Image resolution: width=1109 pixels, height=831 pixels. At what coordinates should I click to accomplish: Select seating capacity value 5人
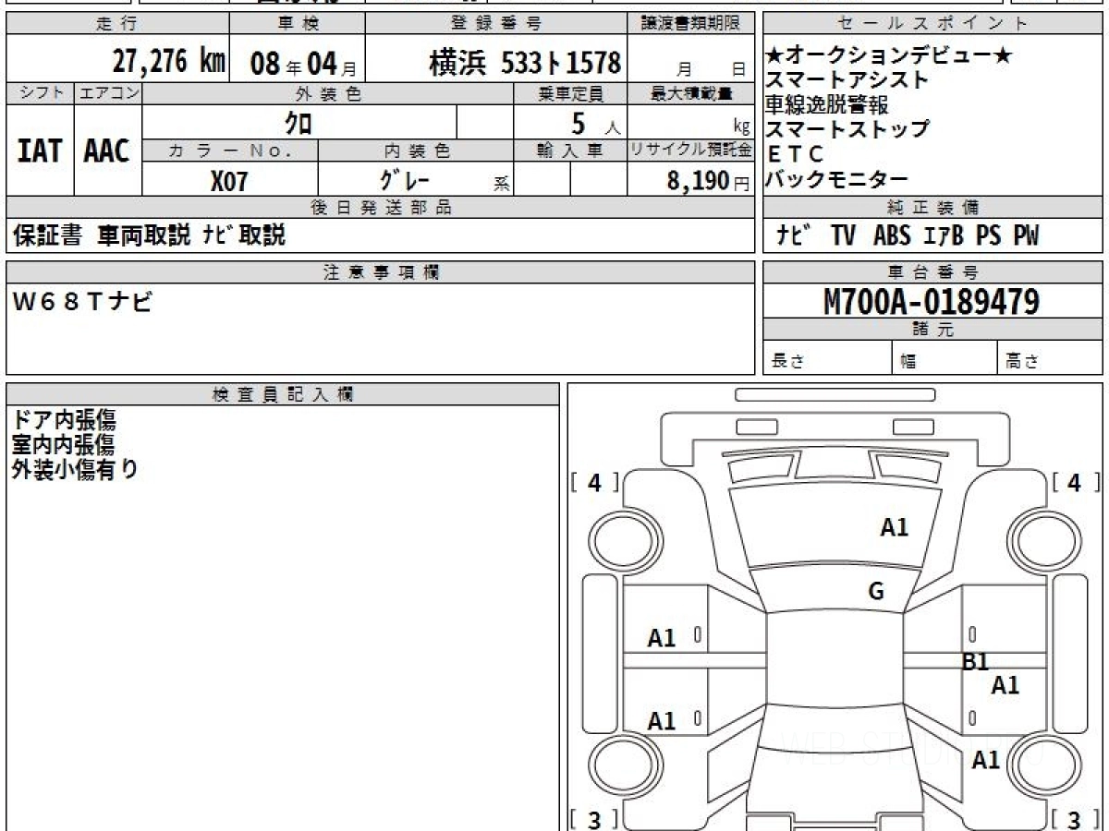pyautogui.click(x=595, y=123)
